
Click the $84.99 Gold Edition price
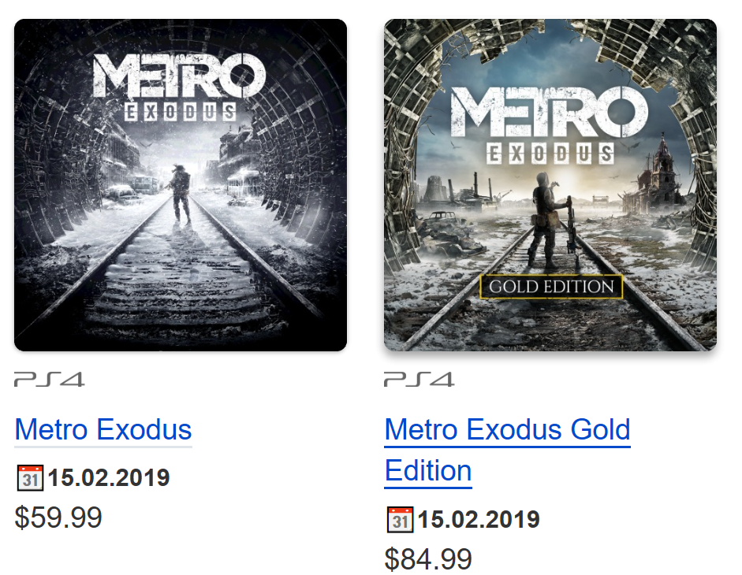tap(428, 559)
